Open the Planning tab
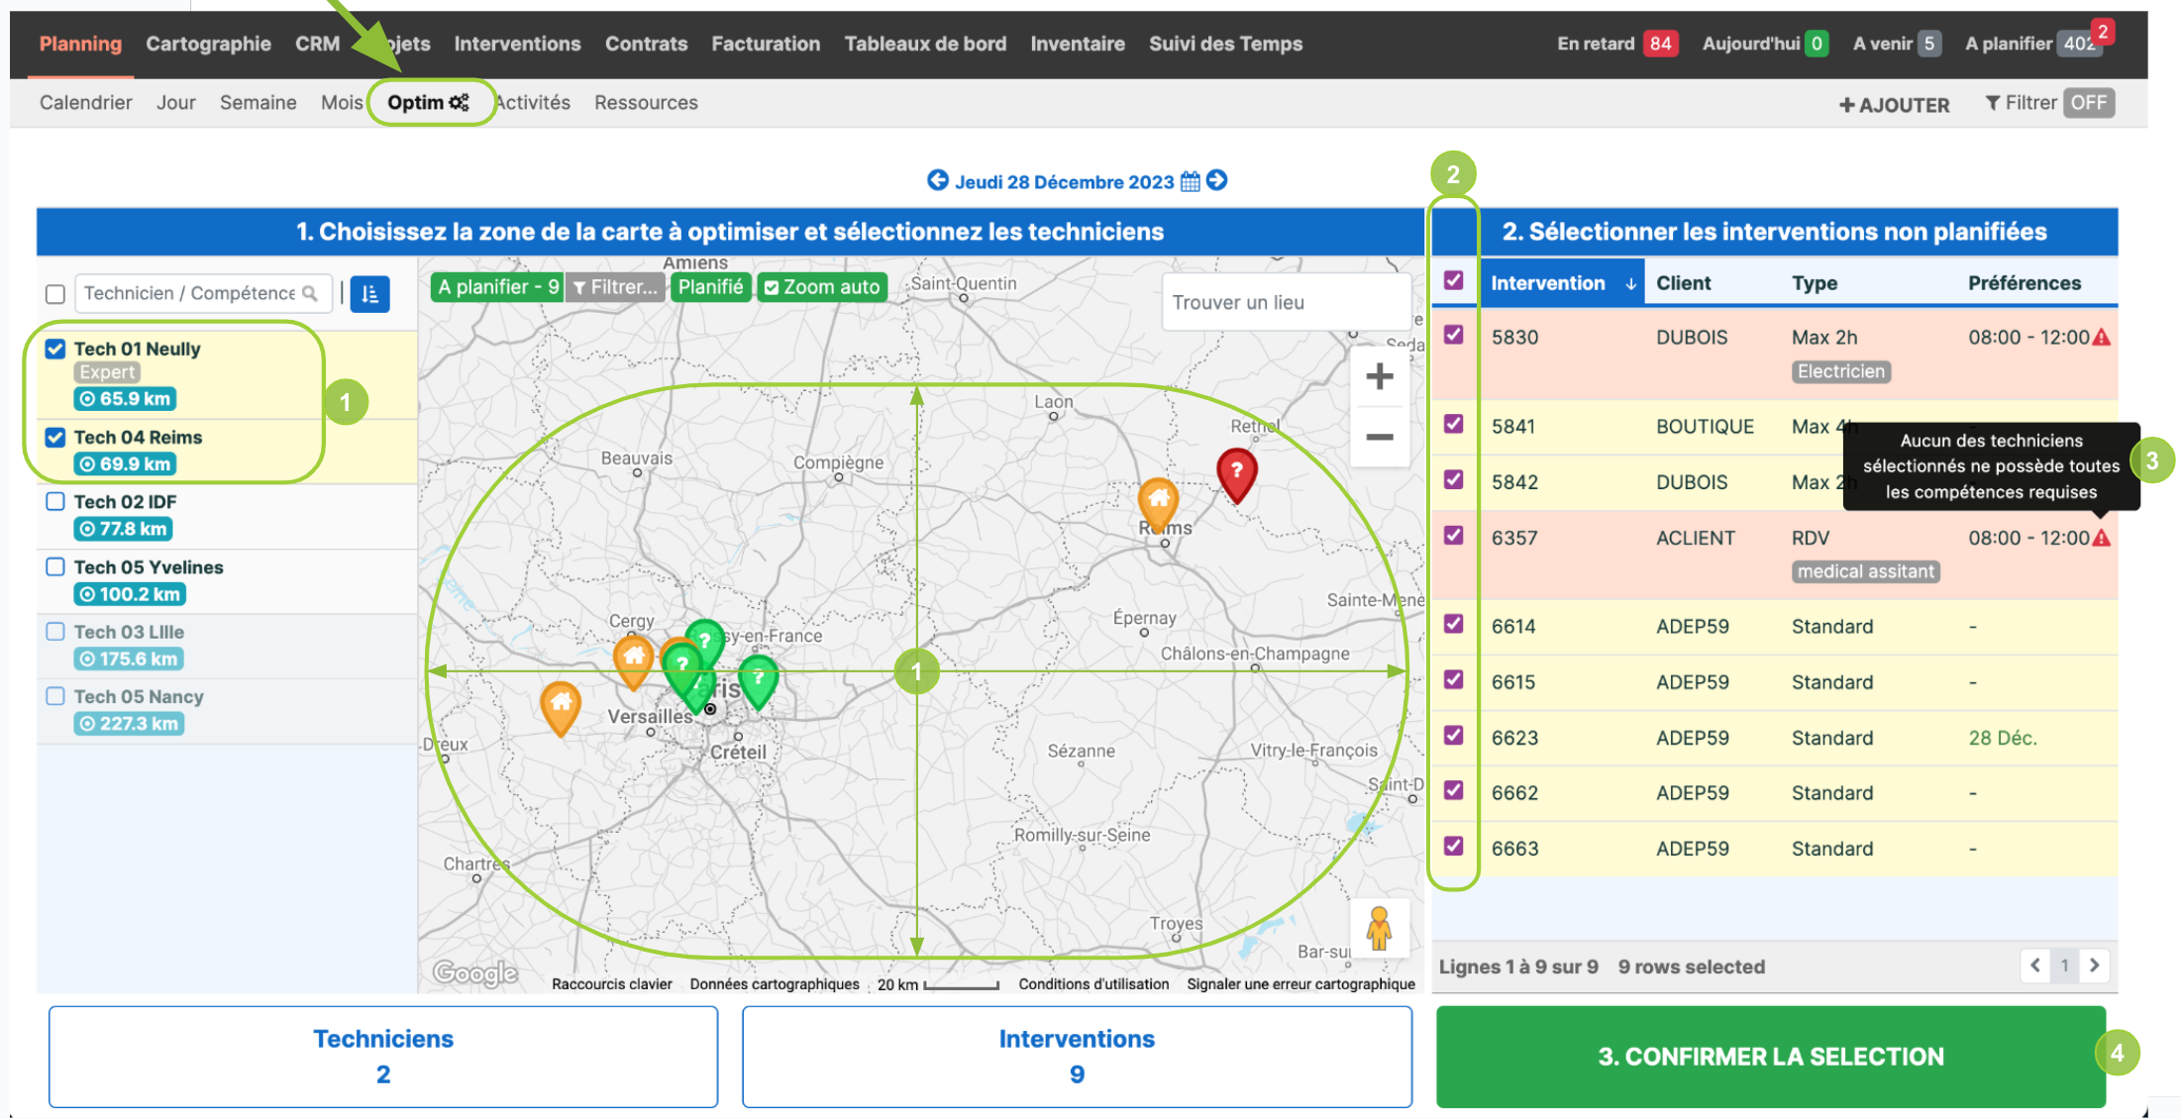2181x1119 pixels. (x=80, y=44)
